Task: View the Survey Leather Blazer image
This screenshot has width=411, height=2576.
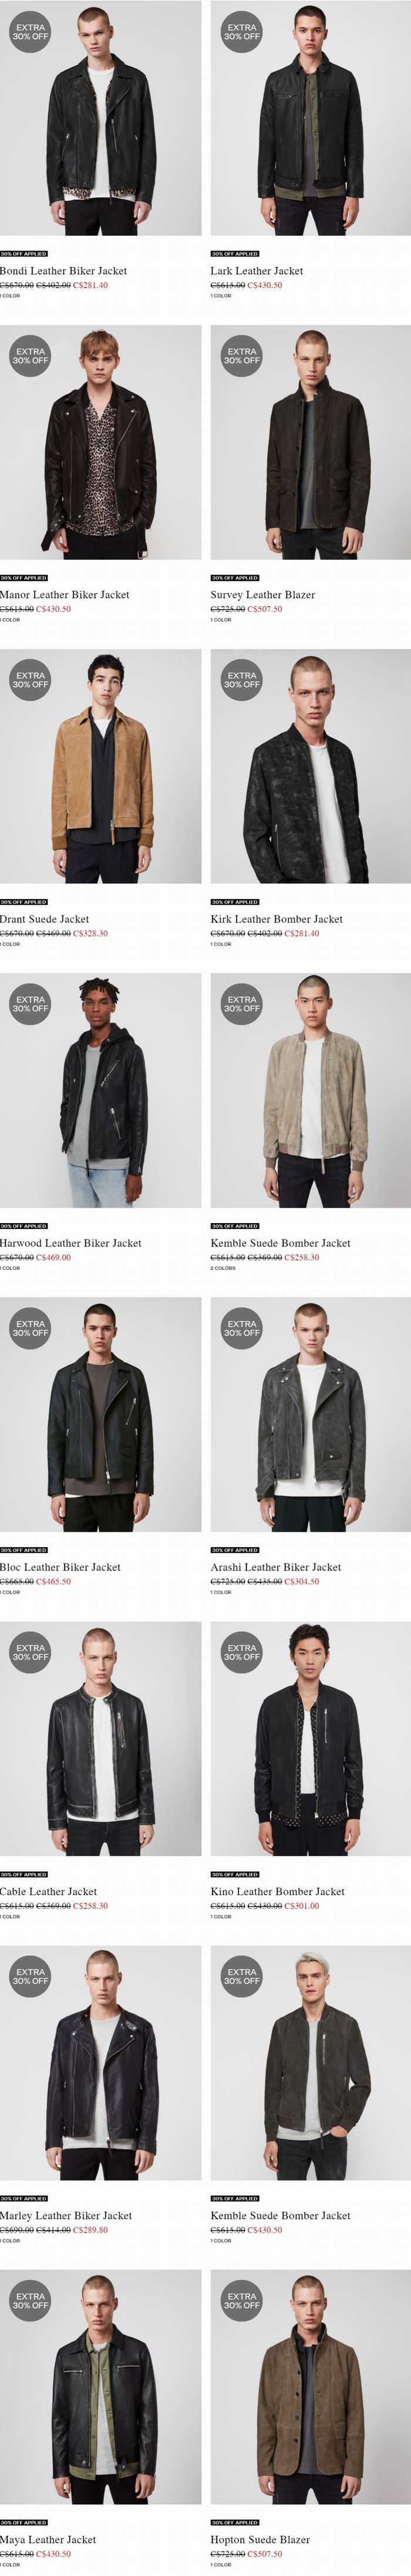Action: point(310,442)
